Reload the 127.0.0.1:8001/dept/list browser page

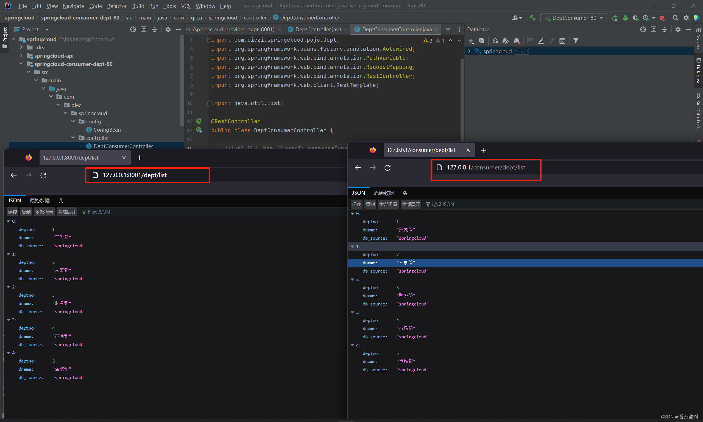pos(43,175)
